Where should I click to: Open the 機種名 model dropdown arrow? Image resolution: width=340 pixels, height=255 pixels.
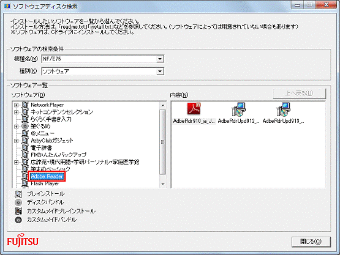[160, 59]
